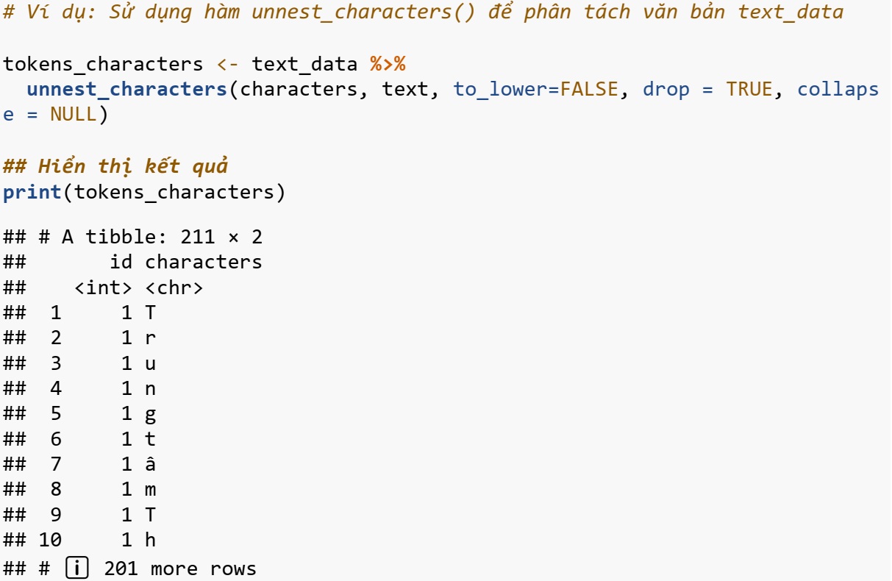Click the "characters" column header in output
This screenshot has width=892, height=581.
coord(203,263)
